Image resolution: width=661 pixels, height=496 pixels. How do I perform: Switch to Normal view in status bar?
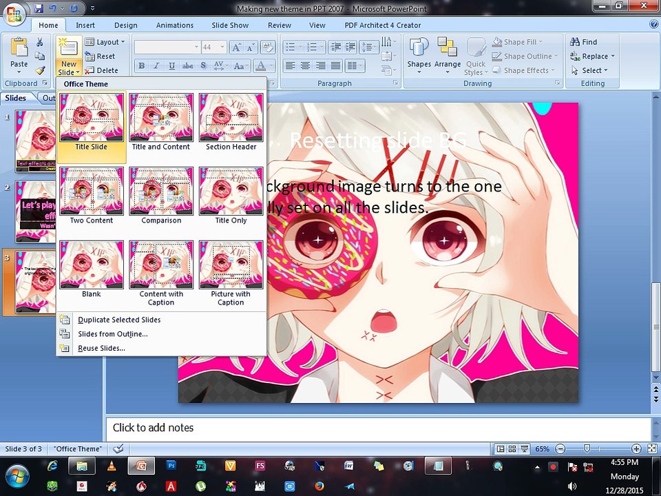(x=501, y=448)
